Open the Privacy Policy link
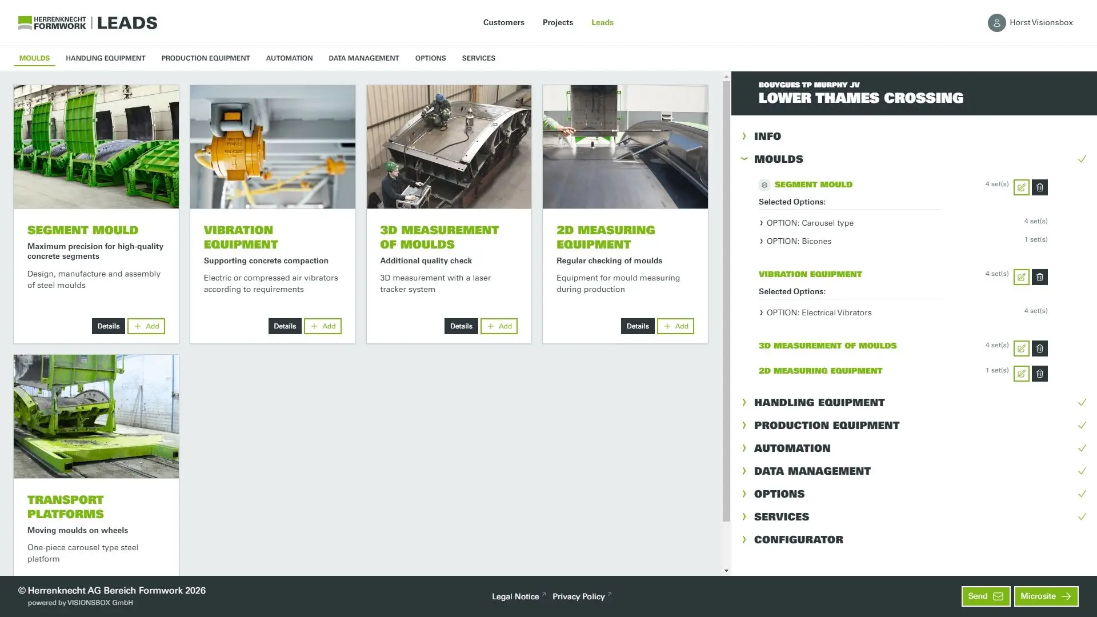Viewport: 1097px width, 617px height. pyautogui.click(x=579, y=596)
